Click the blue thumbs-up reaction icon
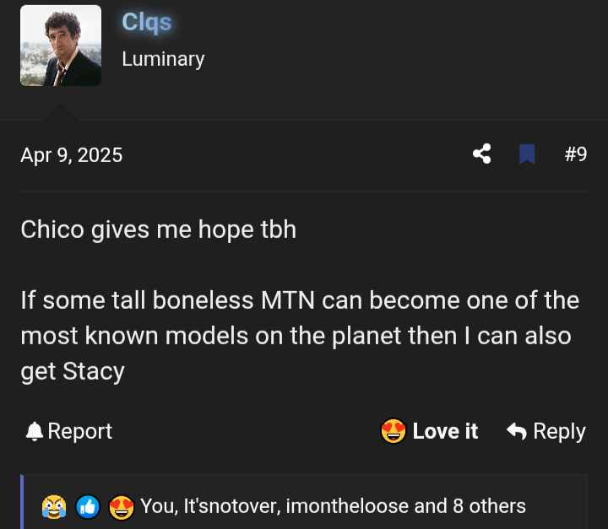This screenshot has height=529, width=608. [87, 506]
